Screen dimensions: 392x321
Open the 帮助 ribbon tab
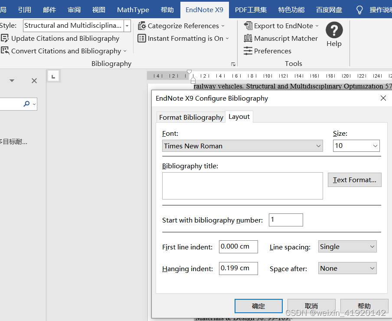(x=167, y=10)
